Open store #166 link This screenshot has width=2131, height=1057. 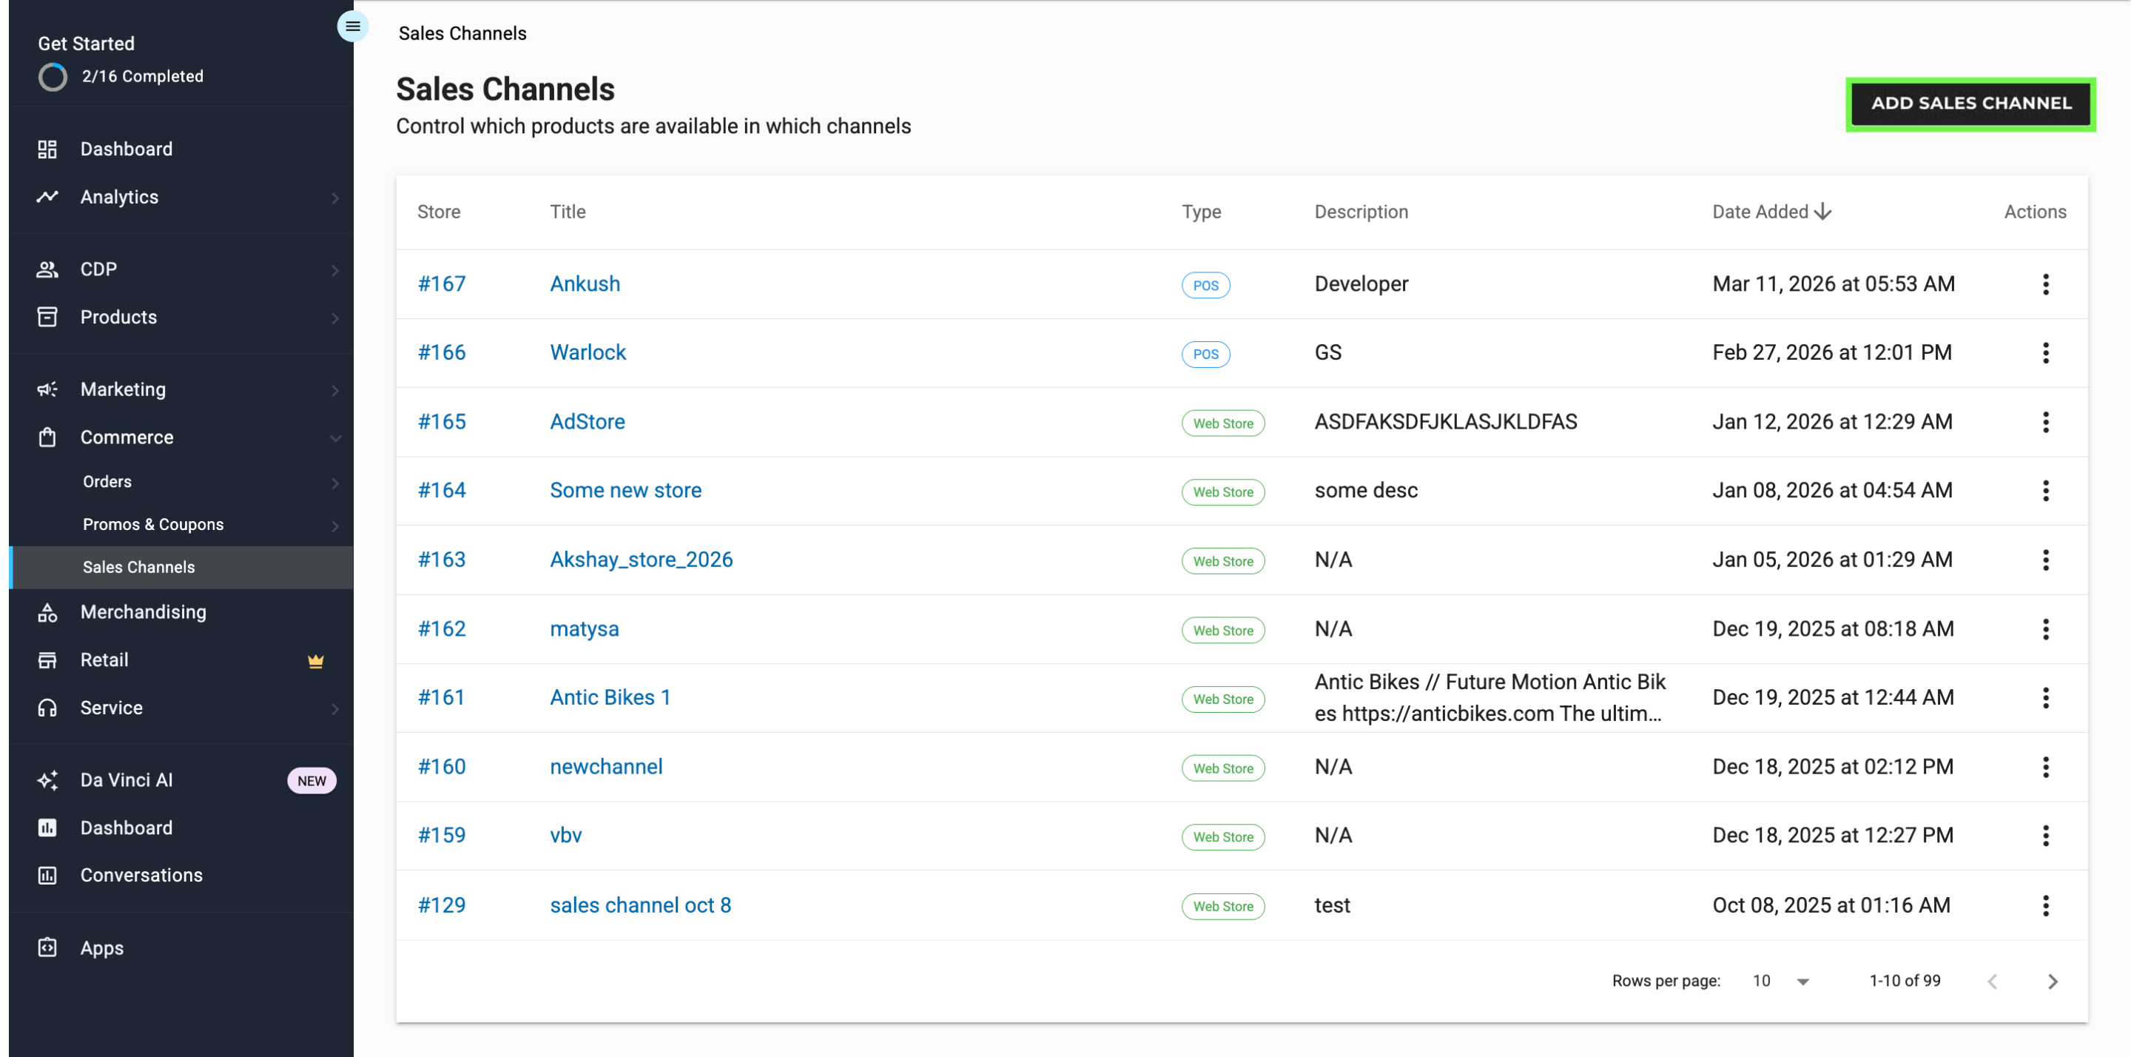[x=442, y=352]
